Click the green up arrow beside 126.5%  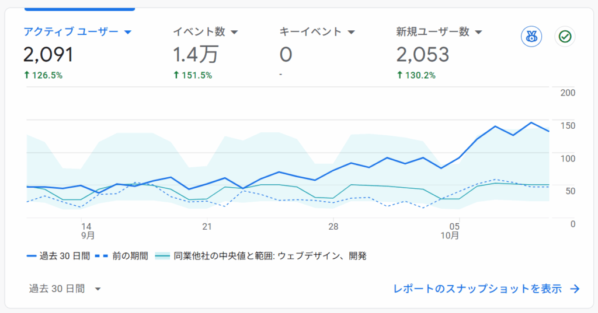coord(27,75)
